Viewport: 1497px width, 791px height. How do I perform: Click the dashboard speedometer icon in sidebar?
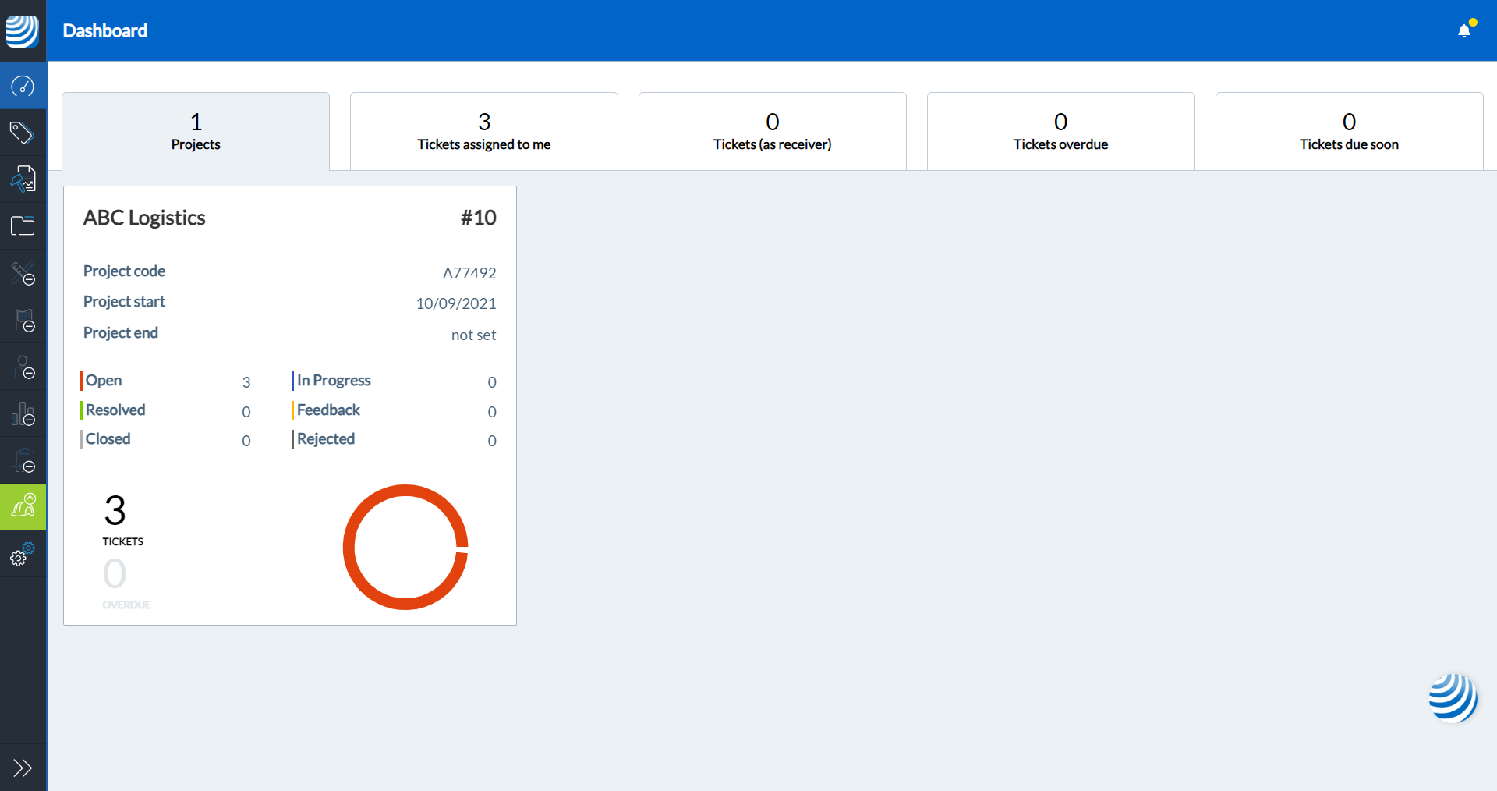(23, 86)
